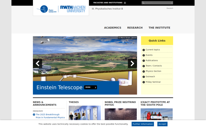Image resolution: width=206 pixels, height=128 pixels.
Task: Open Publications quick link
Action: 152,60
